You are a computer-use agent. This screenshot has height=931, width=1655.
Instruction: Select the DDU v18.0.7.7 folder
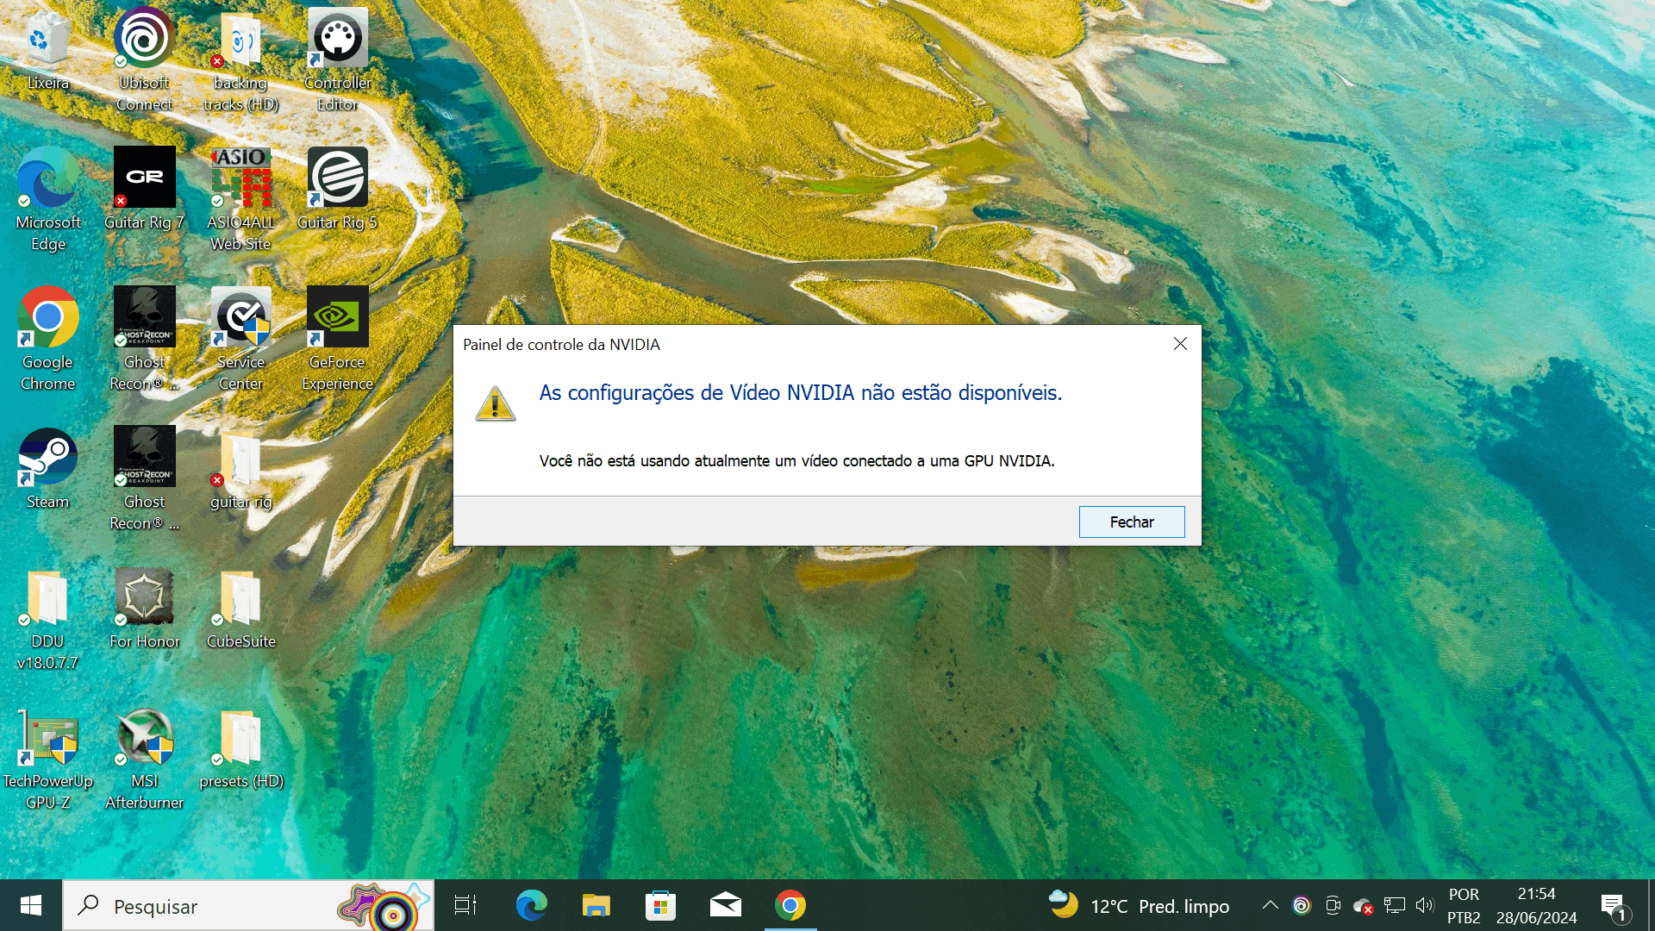tap(48, 597)
